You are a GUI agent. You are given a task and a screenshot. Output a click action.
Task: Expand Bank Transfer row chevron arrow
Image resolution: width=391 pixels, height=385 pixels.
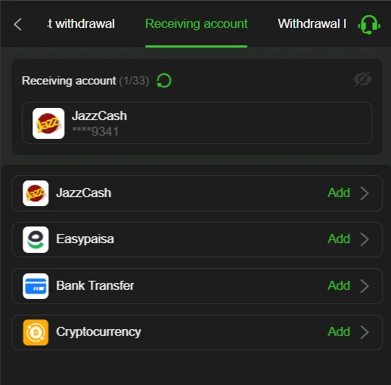point(365,286)
